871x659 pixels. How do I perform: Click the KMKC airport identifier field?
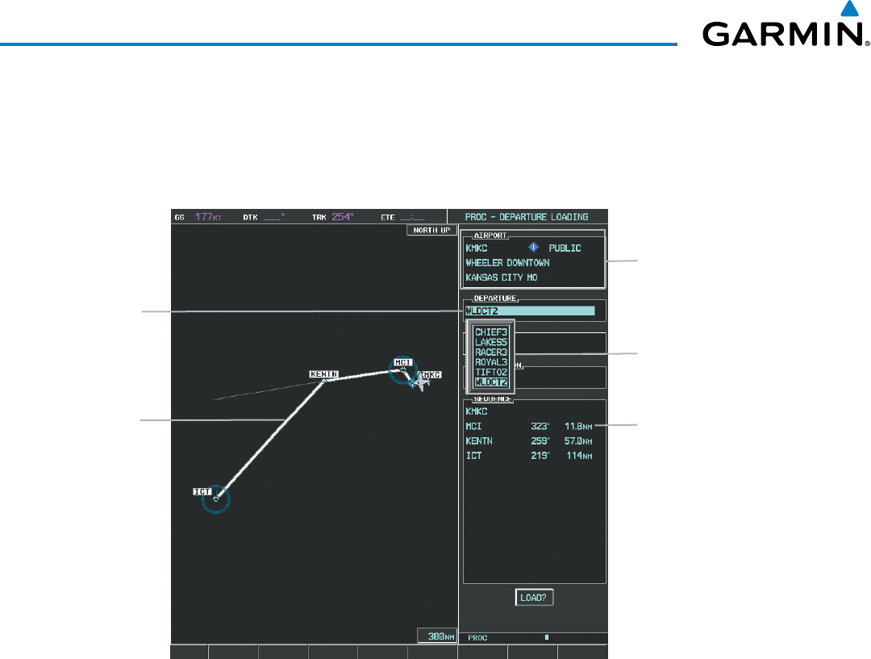click(x=477, y=248)
